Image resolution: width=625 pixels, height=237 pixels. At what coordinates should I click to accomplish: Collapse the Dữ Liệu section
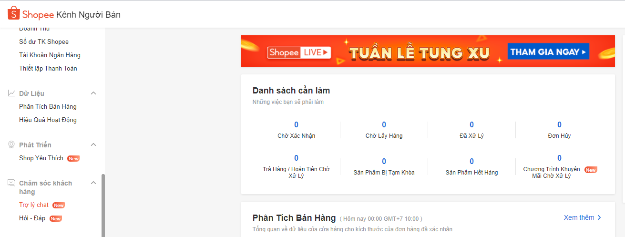click(x=93, y=93)
